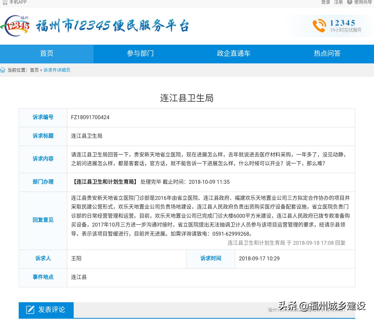
Task: Click the Fuzhou 12345 platform logo
Action: pyautogui.click(x=15, y=25)
